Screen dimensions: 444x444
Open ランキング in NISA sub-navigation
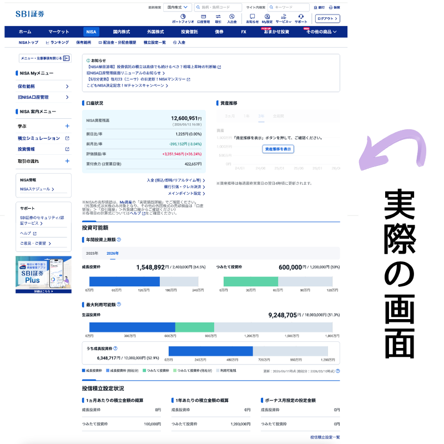(x=58, y=43)
